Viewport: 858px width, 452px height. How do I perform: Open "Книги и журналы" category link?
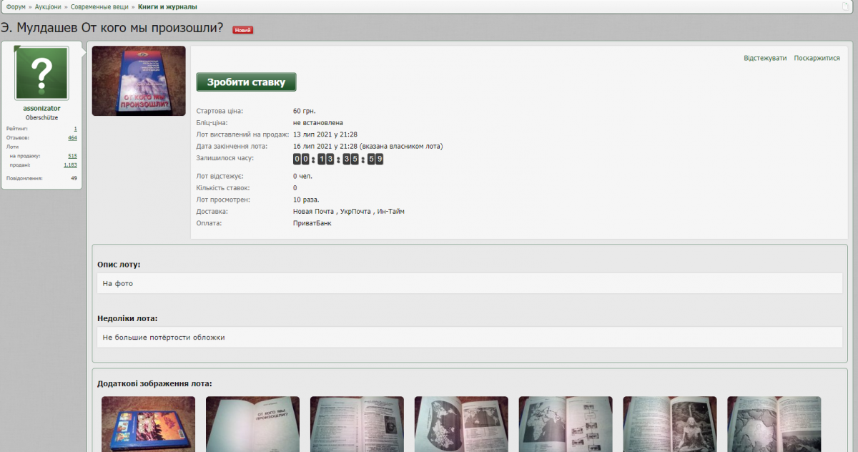click(x=167, y=6)
